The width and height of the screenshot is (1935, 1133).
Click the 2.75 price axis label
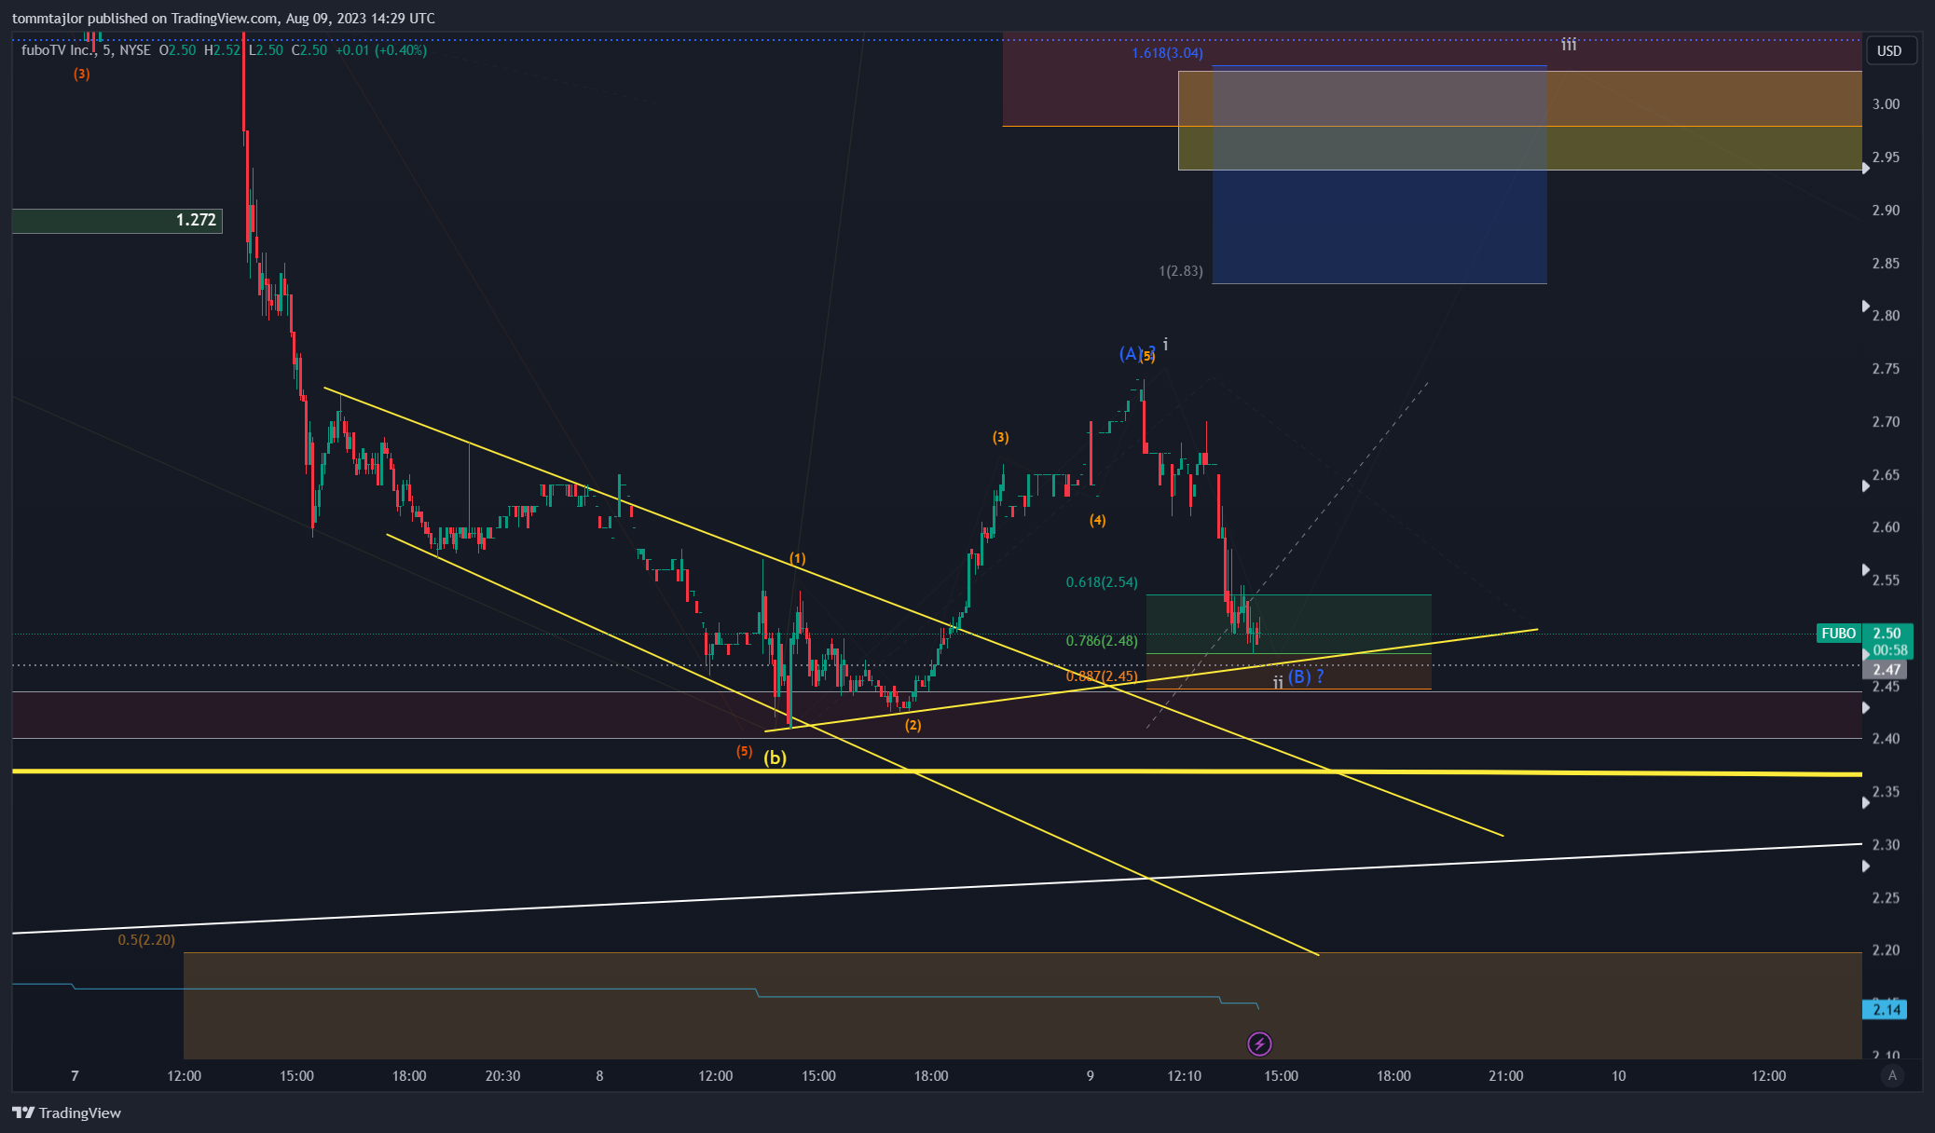coord(1887,369)
